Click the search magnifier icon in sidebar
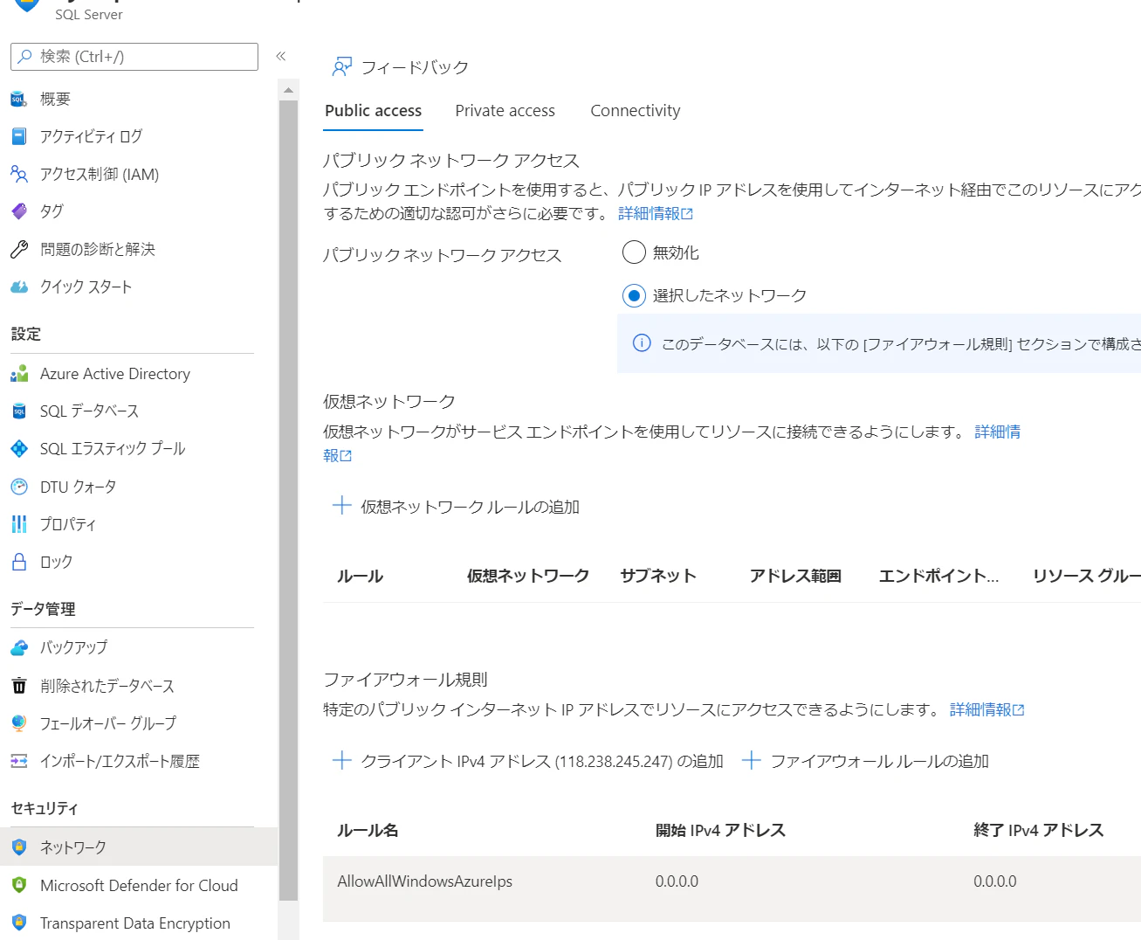Viewport: 1141px width, 940px height. coord(24,57)
